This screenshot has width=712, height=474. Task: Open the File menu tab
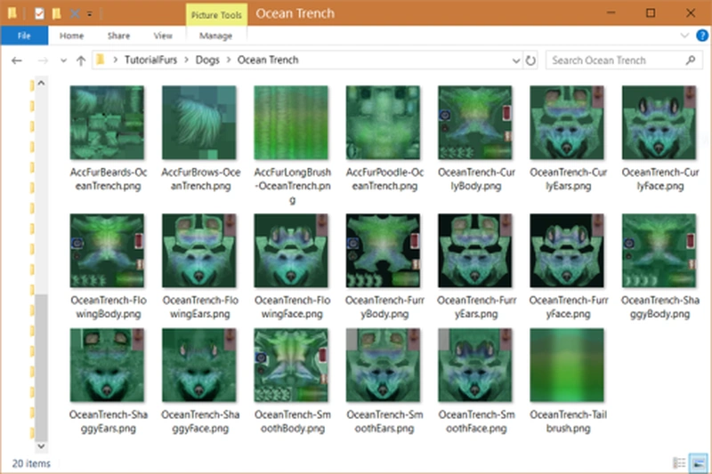(x=24, y=36)
